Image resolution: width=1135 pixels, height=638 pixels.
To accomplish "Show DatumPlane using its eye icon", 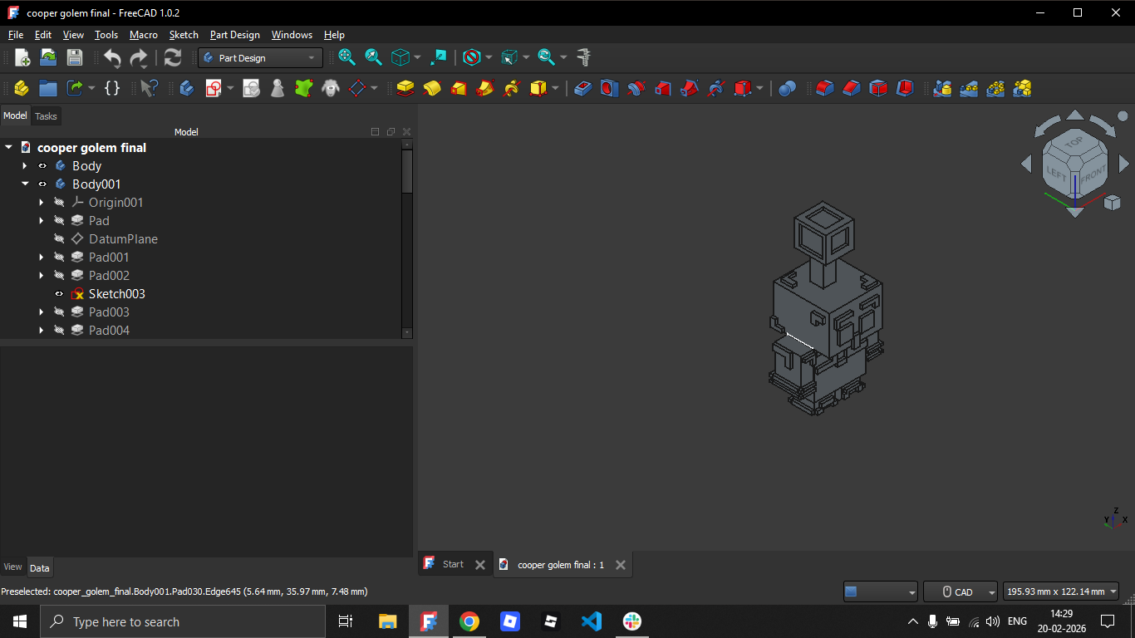I will [x=59, y=239].
